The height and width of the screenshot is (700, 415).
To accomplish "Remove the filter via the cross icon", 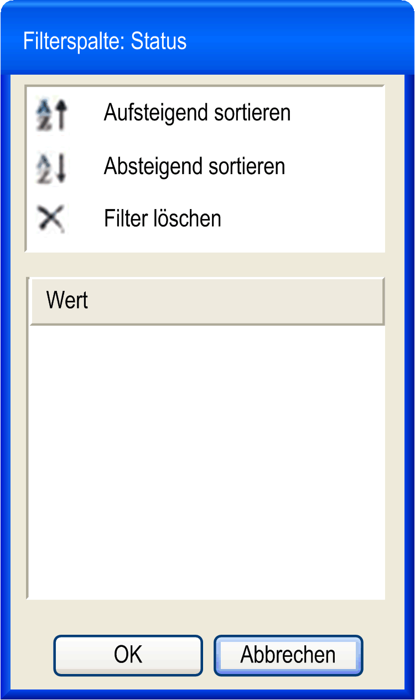I will [x=51, y=219].
